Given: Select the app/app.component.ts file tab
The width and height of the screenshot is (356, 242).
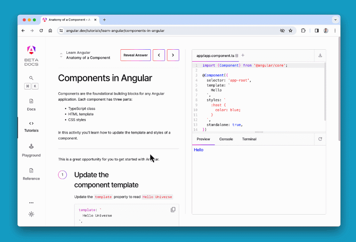Looking at the screenshot, I should tap(215, 56).
